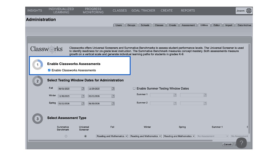Switch to the Classes administration tab

[159, 25]
